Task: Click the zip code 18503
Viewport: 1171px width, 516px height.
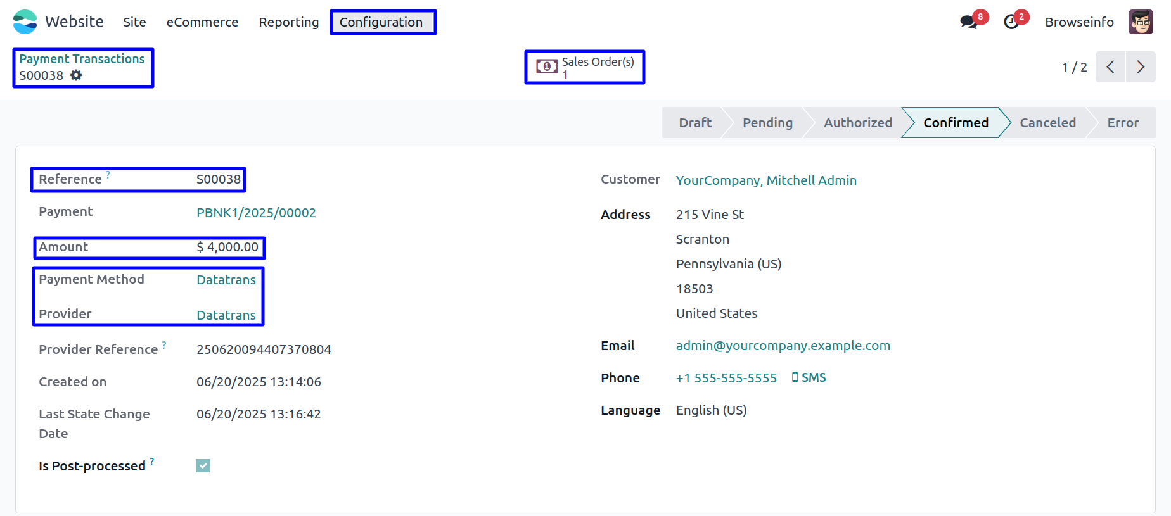Action: 694,289
